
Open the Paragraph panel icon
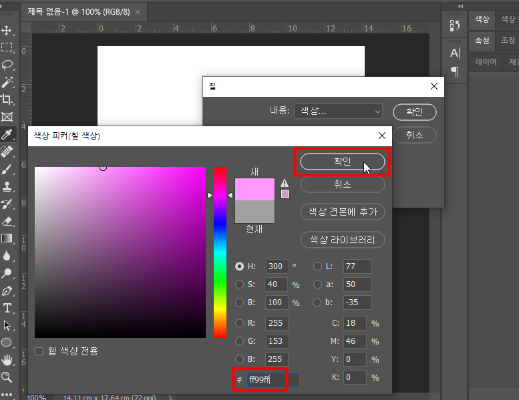click(x=455, y=71)
